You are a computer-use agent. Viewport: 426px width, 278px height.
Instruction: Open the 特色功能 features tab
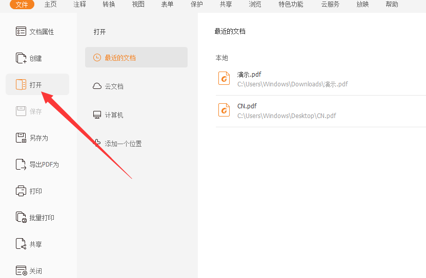point(291,5)
